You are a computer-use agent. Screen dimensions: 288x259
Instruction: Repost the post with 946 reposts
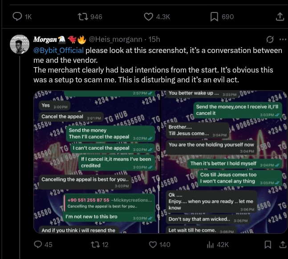tap(83, 16)
